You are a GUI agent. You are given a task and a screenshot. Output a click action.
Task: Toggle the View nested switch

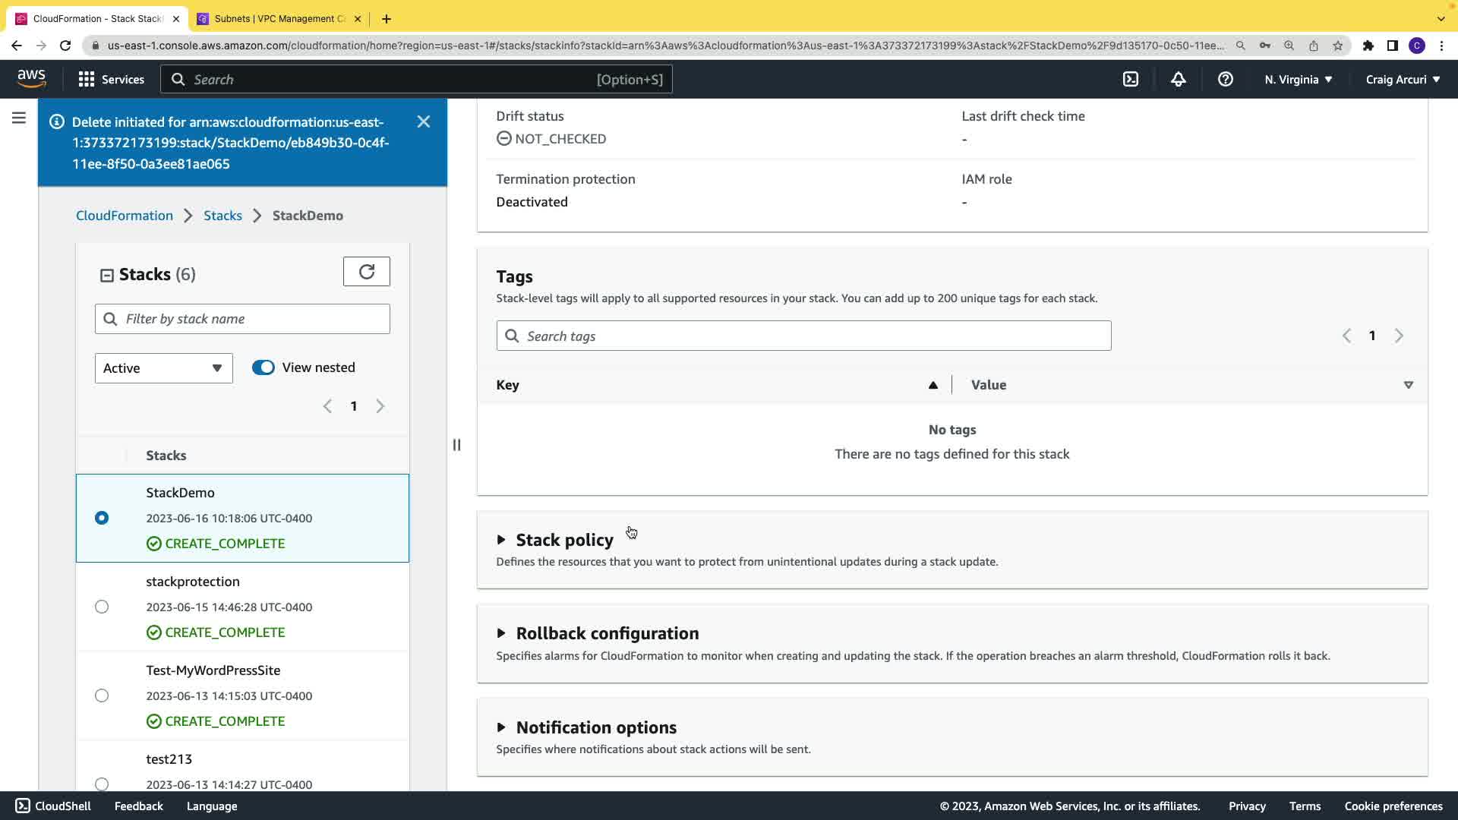264,367
